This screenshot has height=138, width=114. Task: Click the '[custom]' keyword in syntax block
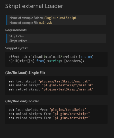tap(86, 57)
